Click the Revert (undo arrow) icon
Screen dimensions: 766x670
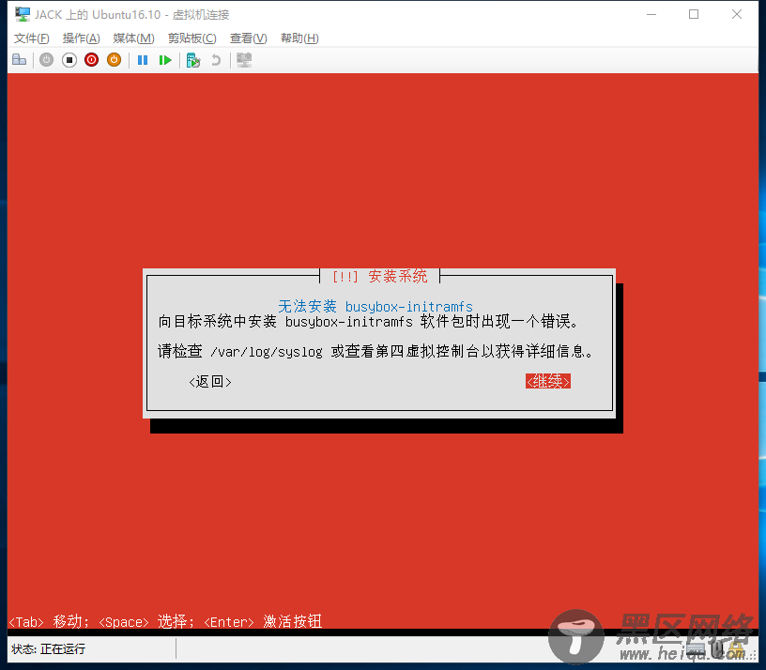click(x=216, y=60)
